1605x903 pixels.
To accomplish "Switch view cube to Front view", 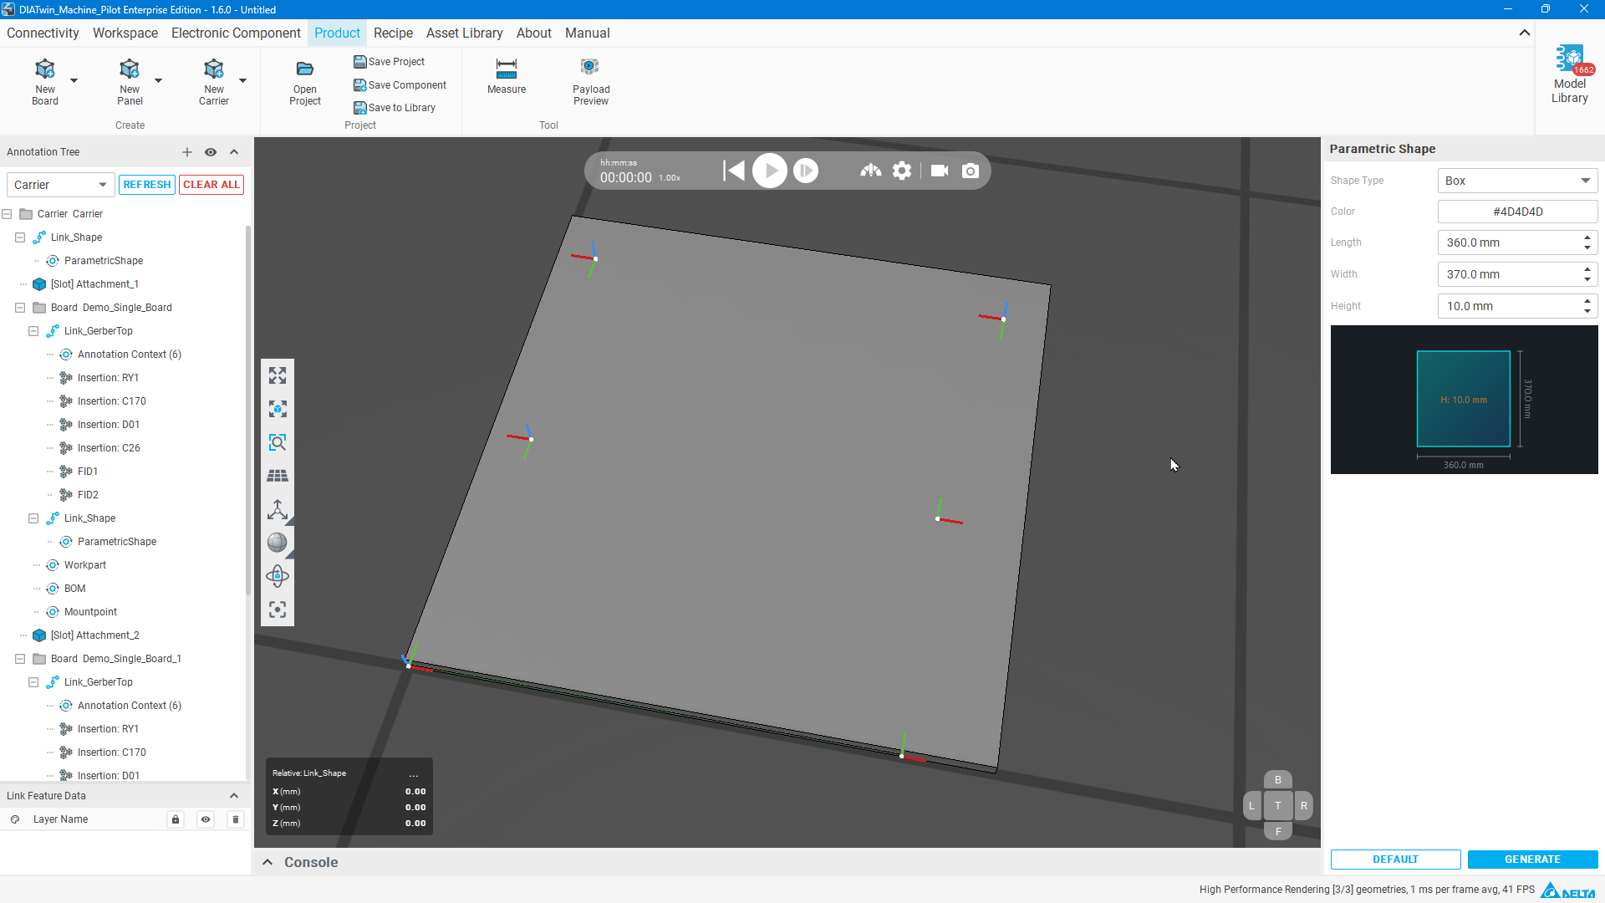I will [x=1278, y=831].
